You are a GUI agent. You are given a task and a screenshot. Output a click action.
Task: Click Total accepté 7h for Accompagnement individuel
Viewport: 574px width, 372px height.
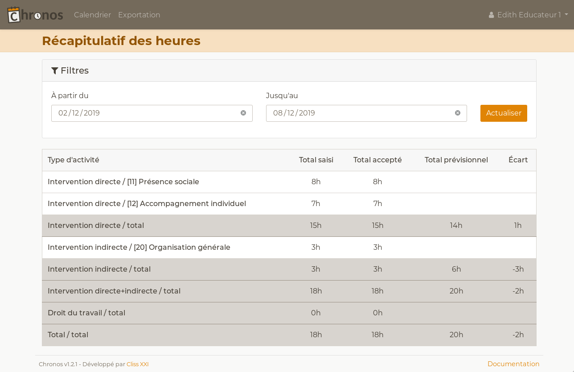pos(377,203)
